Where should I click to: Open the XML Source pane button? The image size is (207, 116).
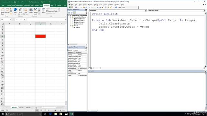(x=43, y=11)
